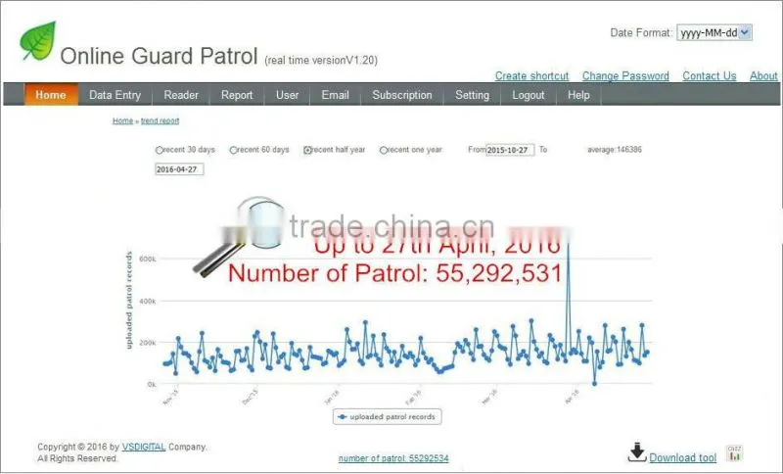The image size is (783, 474).
Task: Click the Online Guard Patrol title
Action: pyautogui.click(x=159, y=56)
